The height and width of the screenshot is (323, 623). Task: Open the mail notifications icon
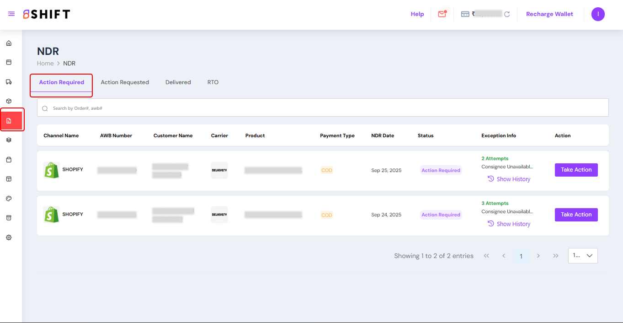442,14
